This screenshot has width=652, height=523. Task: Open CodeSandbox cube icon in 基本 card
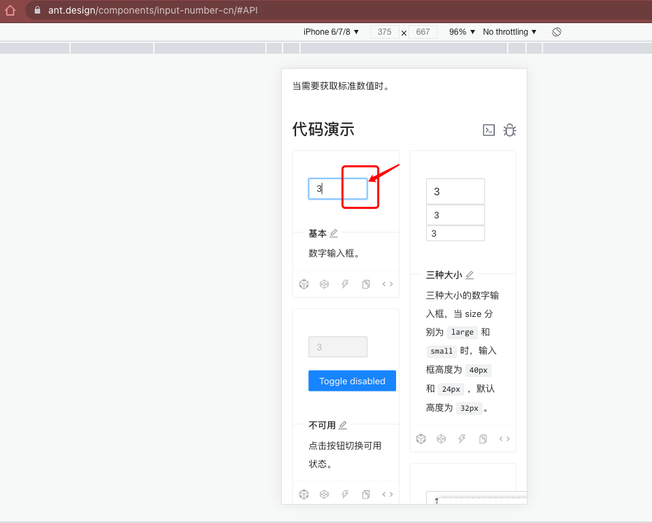click(304, 284)
